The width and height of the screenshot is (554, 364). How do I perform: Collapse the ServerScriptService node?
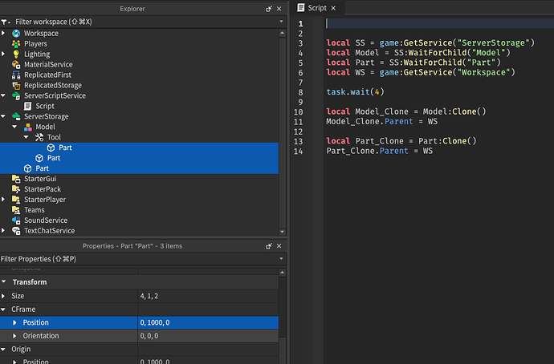click(3, 95)
